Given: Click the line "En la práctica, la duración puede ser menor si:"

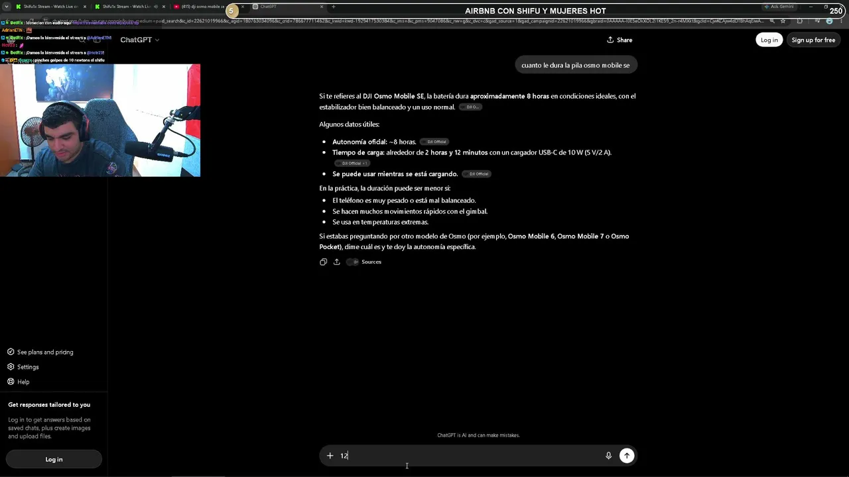Looking at the screenshot, I should [x=385, y=188].
